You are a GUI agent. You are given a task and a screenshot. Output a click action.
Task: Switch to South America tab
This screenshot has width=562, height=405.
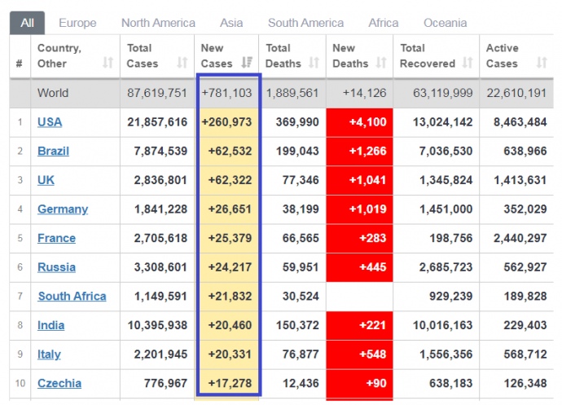[x=305, y=23]
